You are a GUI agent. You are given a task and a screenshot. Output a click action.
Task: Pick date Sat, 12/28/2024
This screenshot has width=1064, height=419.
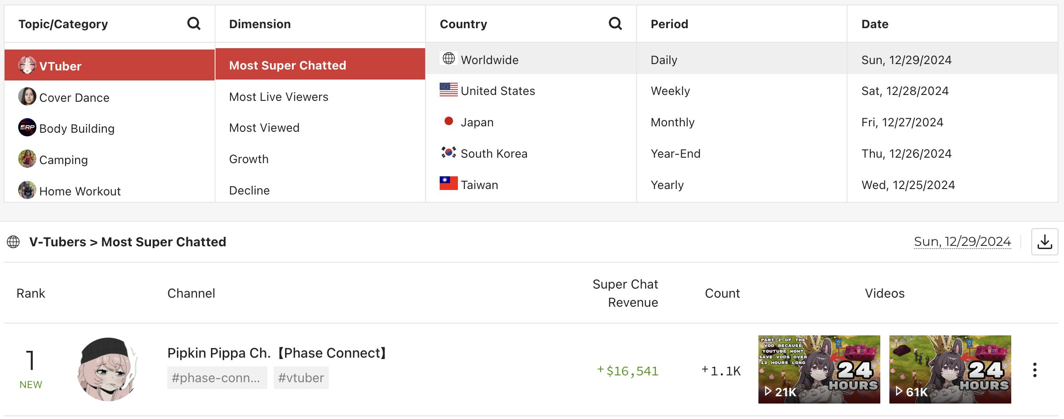tap(953, 90)
